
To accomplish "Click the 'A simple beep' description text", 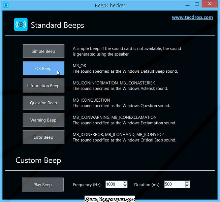I will click(127, 51).
